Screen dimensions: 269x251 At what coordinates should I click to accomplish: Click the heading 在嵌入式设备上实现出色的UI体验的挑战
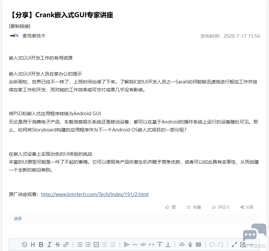click(51, 154)
